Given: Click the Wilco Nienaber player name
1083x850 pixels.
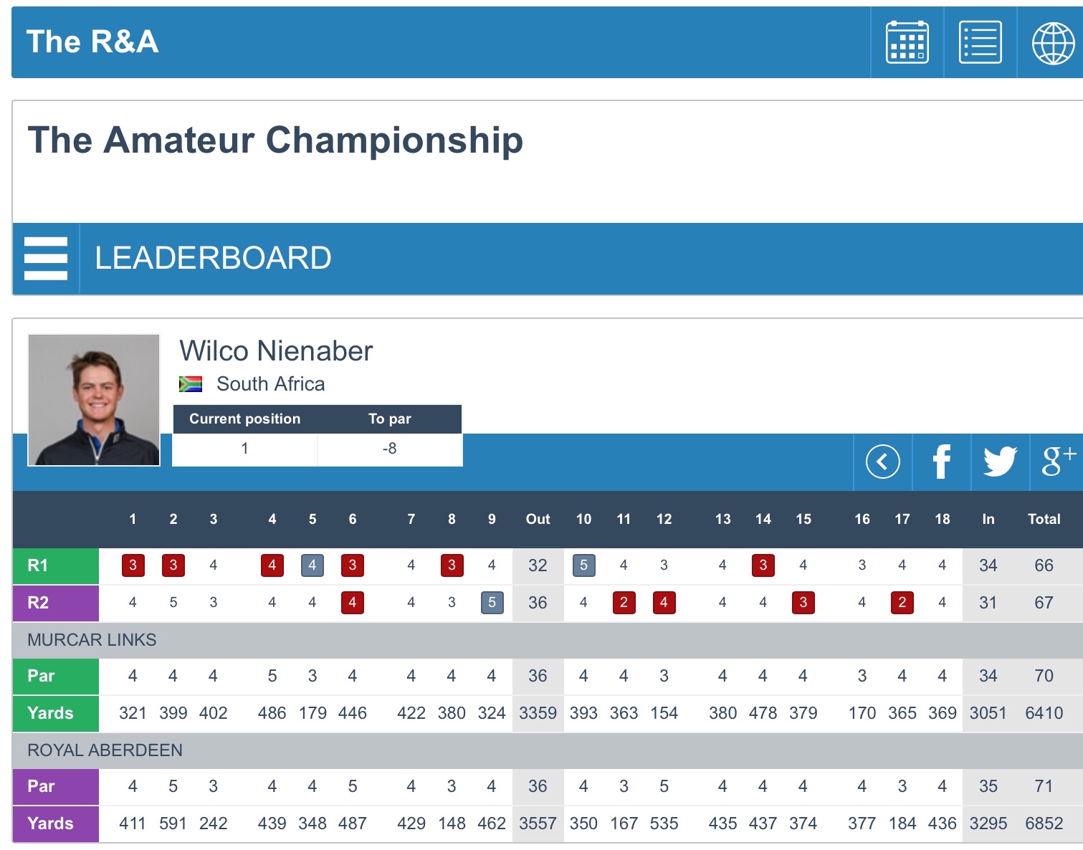Looking at the screenshot, I should (x=276, y=351).
